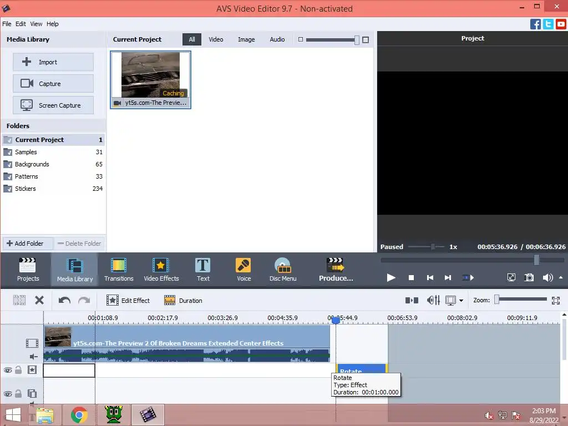Fit the timeline zoom to window
The width and height of the screenshot is (568, 426).
(x=556, y=300)
